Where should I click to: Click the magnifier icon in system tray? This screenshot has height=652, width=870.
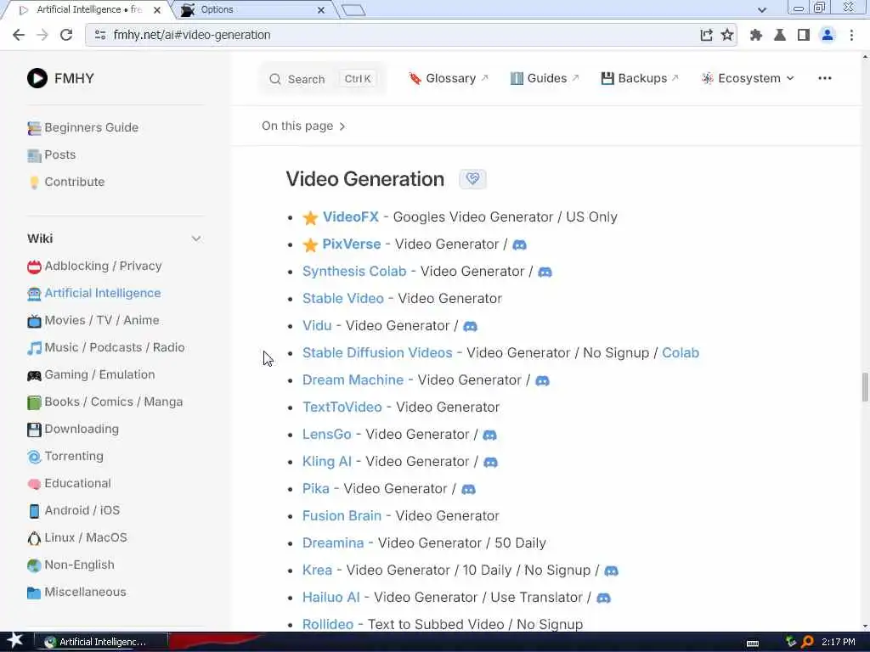click(807, 642)
